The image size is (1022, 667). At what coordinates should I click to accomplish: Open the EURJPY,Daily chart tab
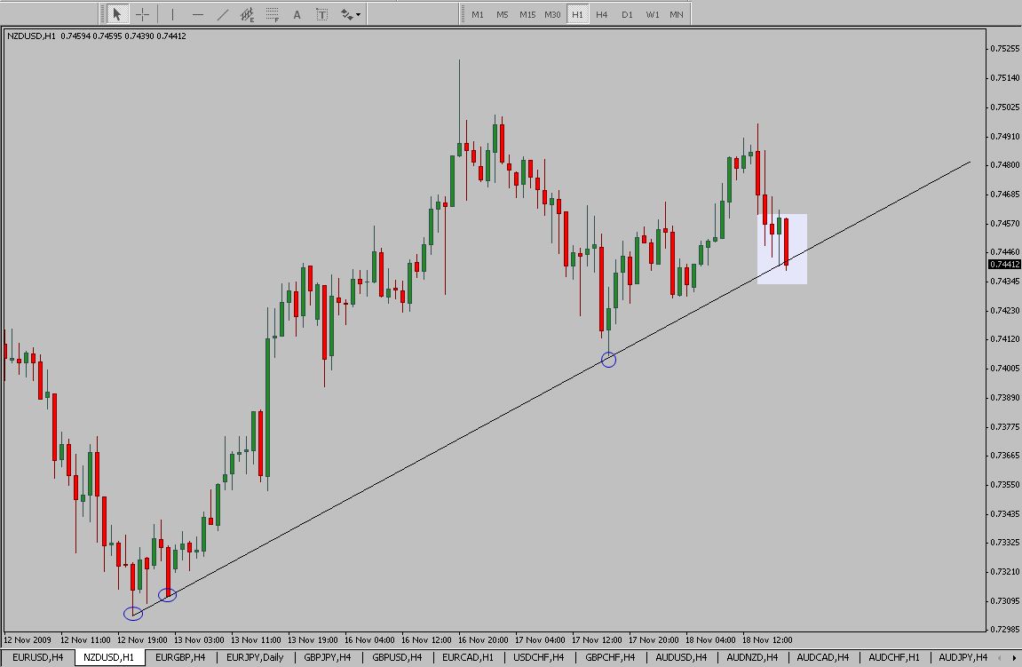pos(255,657)
